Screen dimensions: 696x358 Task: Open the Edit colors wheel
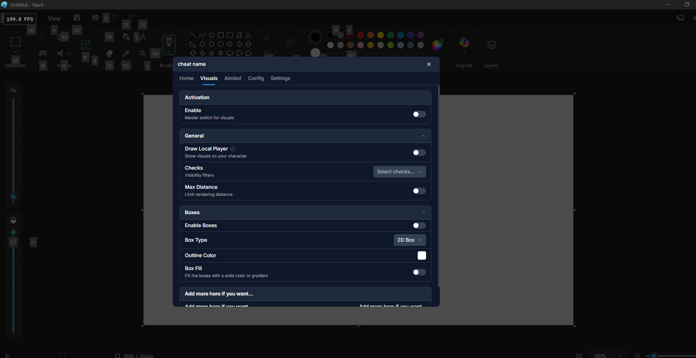(x=437, y=45)
